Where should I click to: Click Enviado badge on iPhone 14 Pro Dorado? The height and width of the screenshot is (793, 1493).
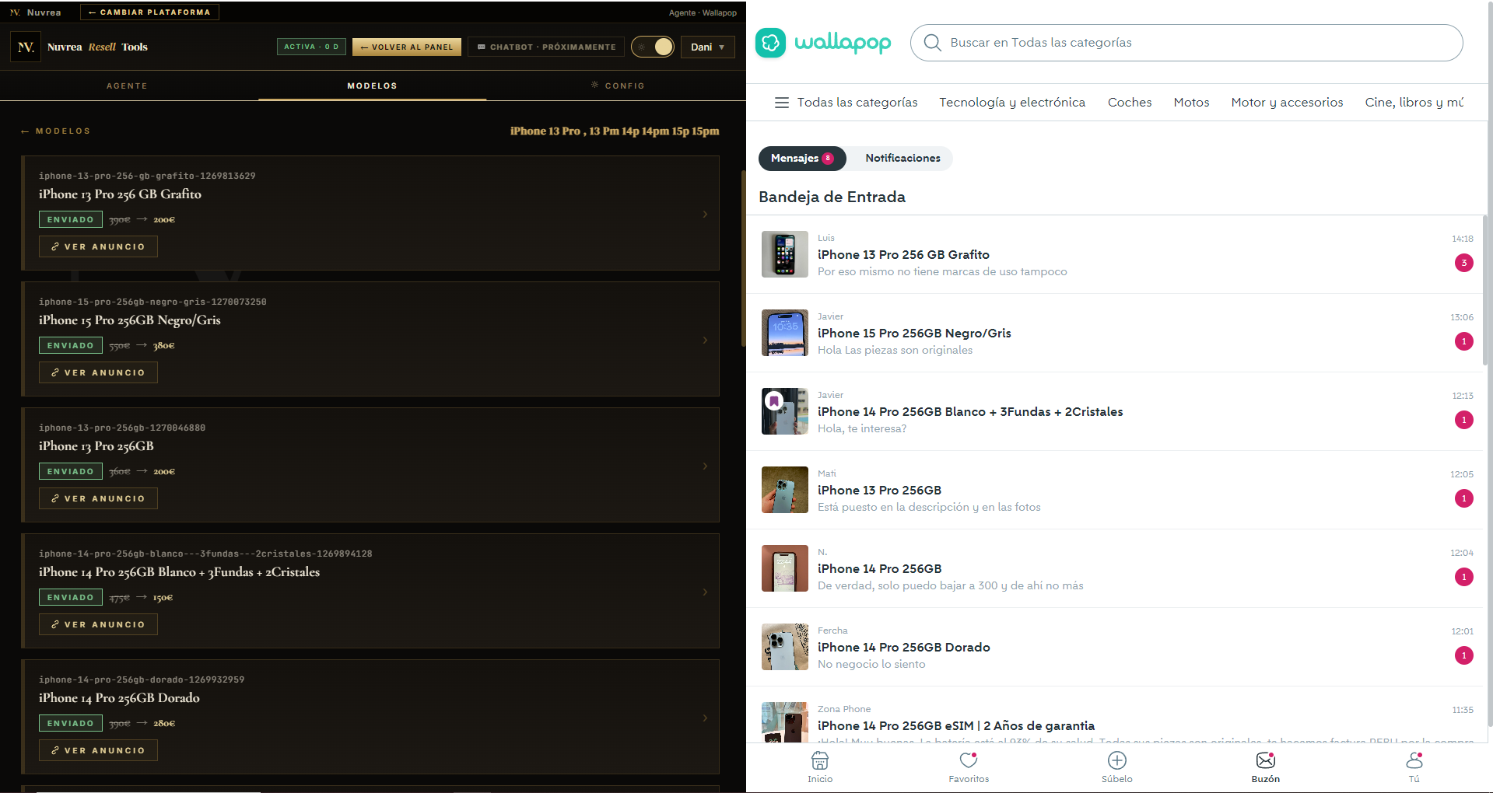coord(71,724)
